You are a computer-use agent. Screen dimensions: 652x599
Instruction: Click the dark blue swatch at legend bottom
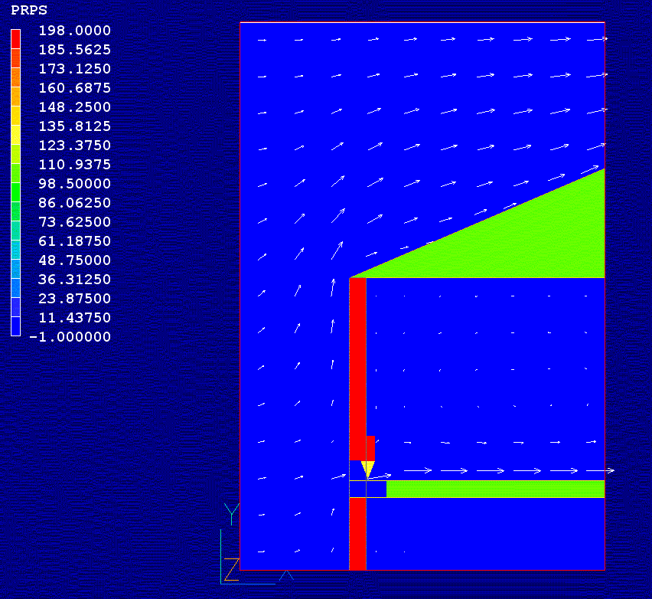15,326
